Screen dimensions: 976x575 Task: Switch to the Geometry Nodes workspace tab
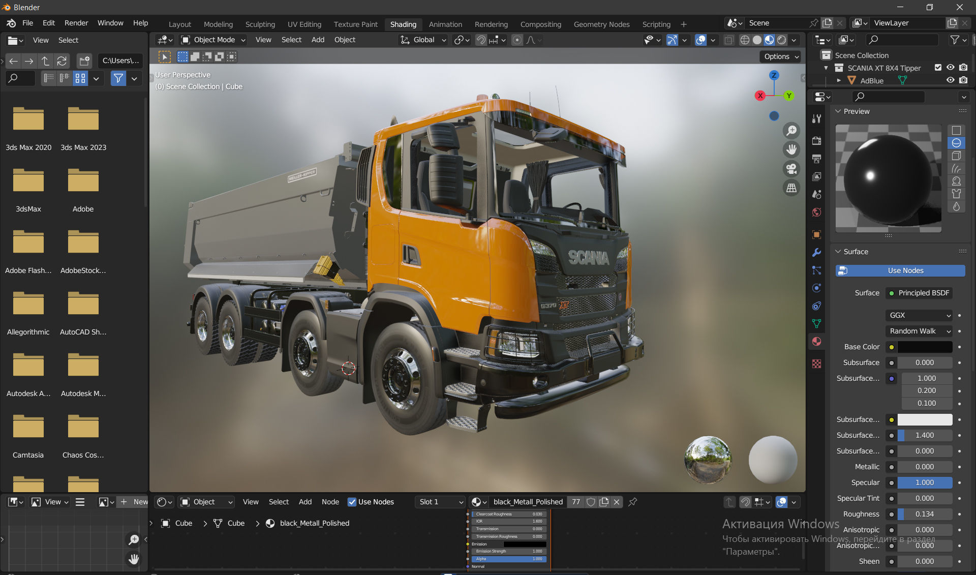coord(601,24)
